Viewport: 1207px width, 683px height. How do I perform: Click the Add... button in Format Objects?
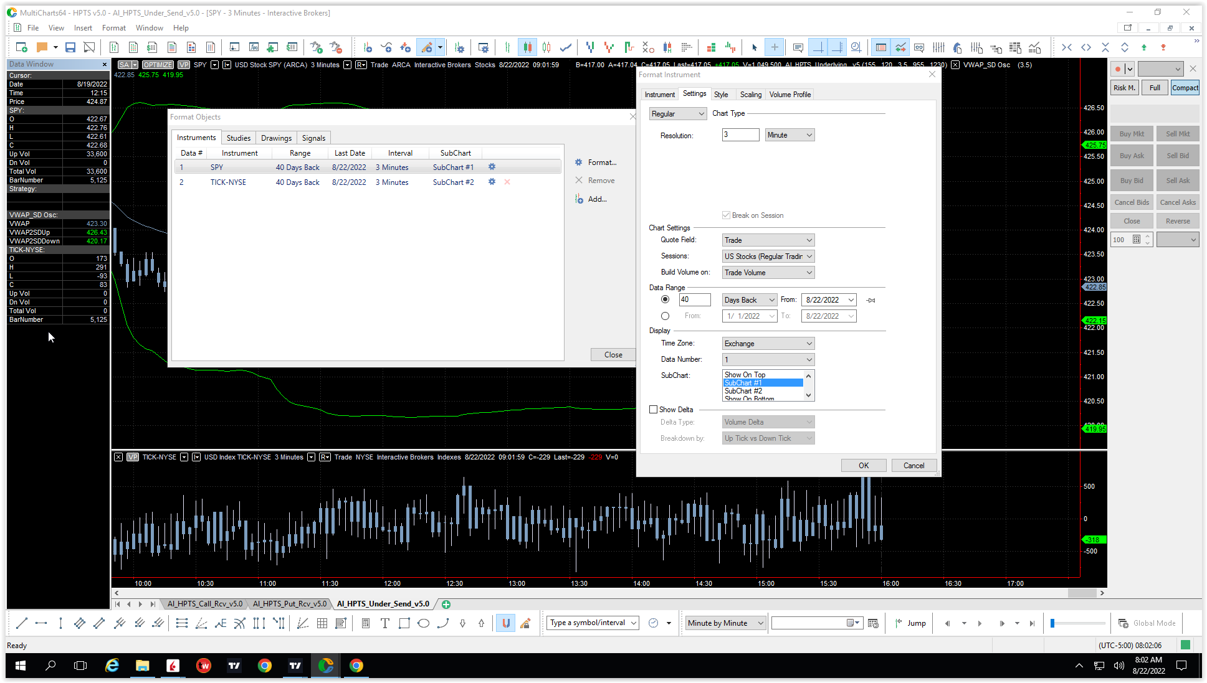tap(591, 199)
